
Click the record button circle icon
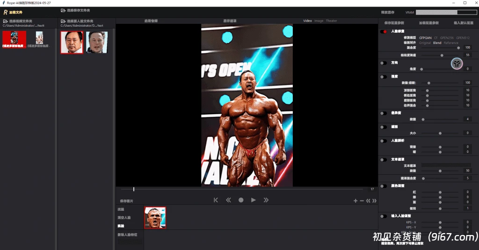(x=241, y=200)
